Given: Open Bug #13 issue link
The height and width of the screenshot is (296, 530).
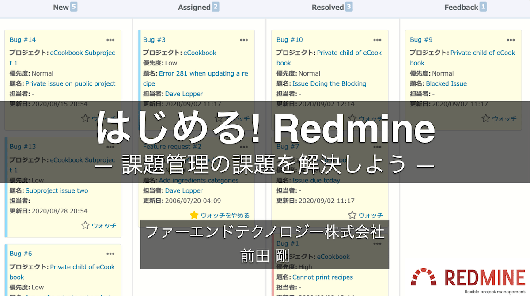Looking at the screenshot, I should (23, 147).
